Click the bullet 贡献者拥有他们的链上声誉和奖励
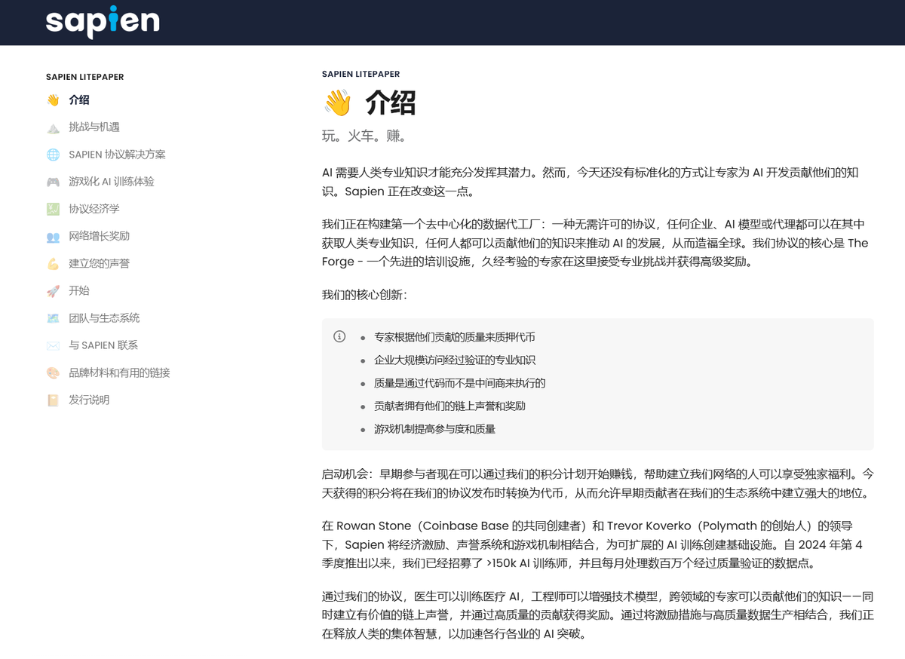Screen dimensions: 905x659 click(450, 406)
